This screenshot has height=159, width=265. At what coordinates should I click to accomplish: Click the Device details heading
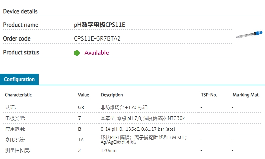20,11
